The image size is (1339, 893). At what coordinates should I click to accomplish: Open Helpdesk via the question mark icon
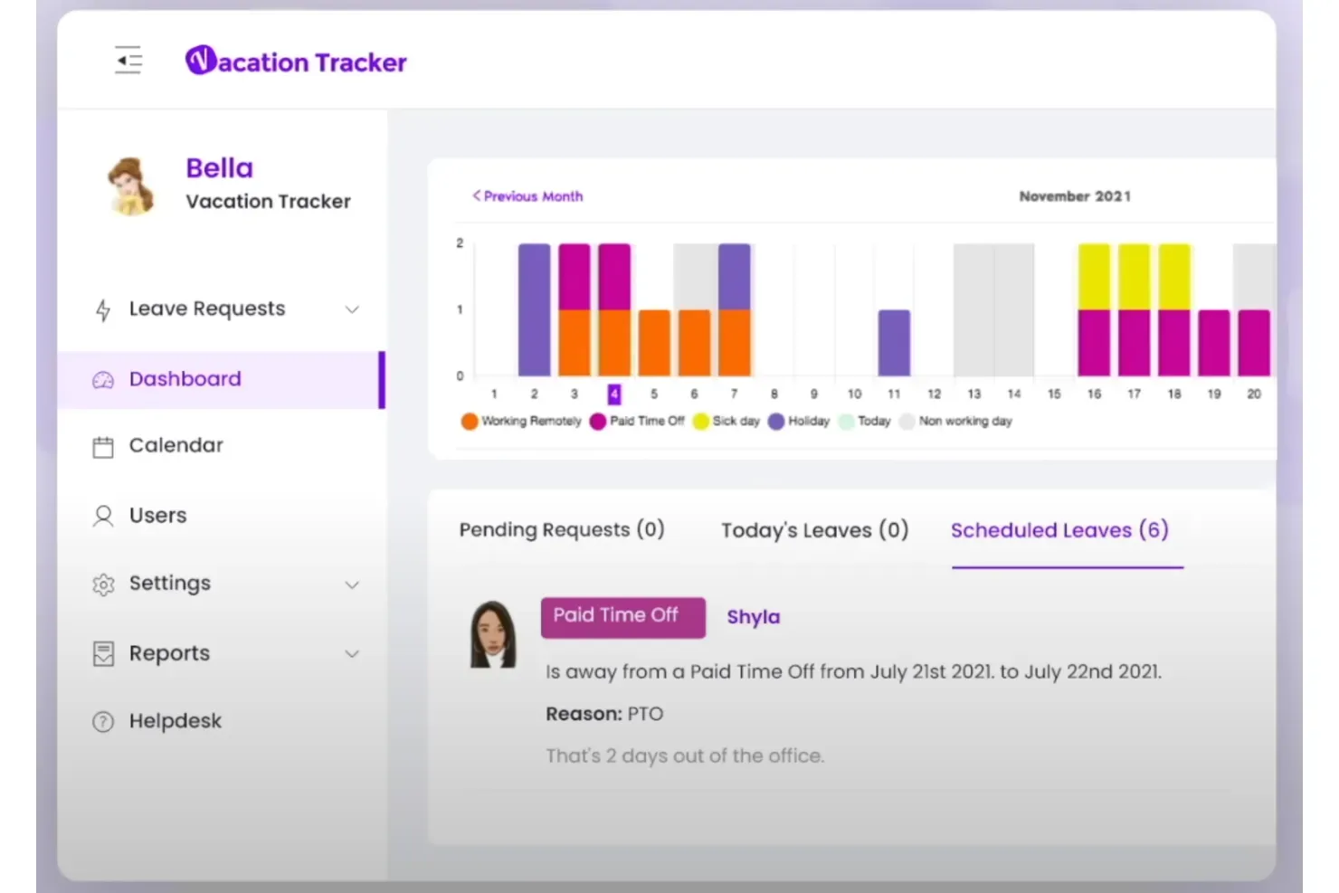click(x=103, y=720)
